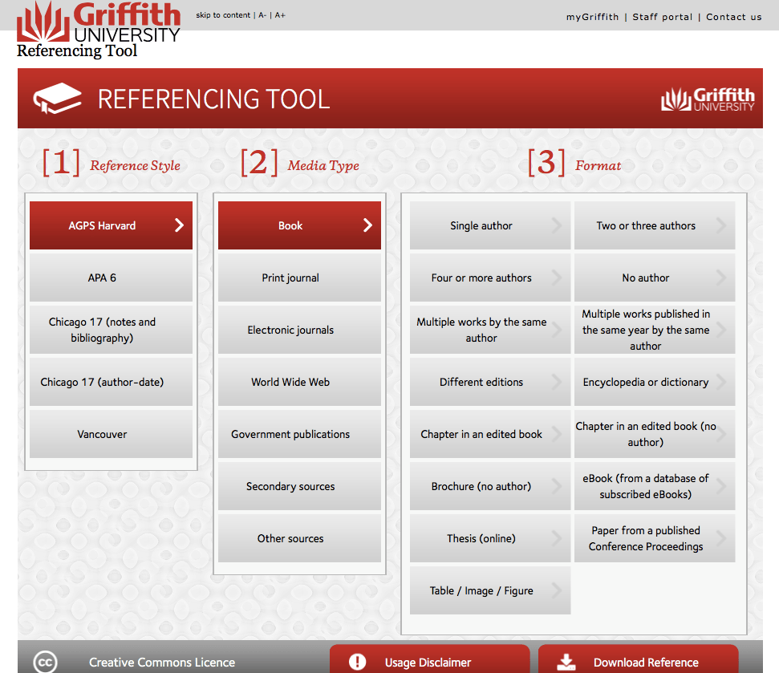
Task: Open the myGriffith link
Action: (x=592, y=17)
